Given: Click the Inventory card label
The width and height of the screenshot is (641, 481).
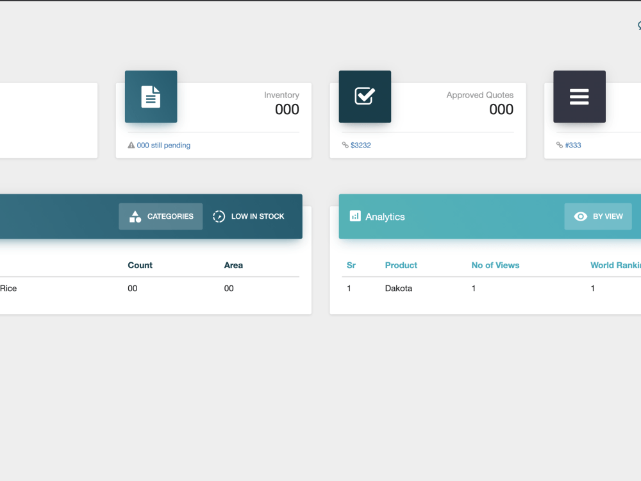Looking at the screenshot, I should point(281,95).
